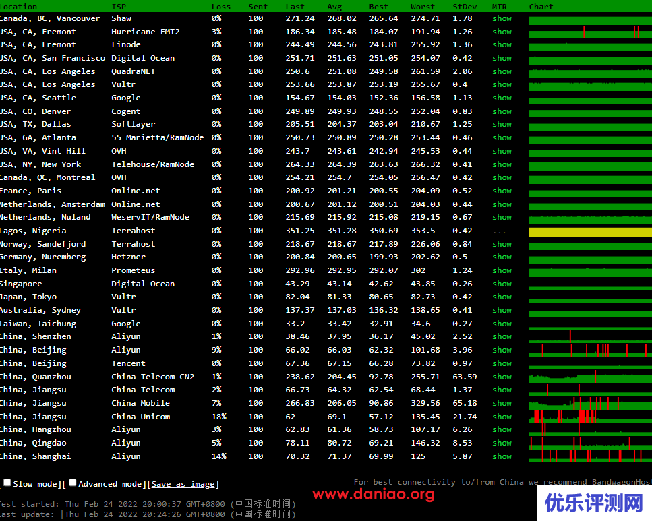Show MTR for China Beijing Aliyun
Screen dimensions: 652x521
pos(502,350)
